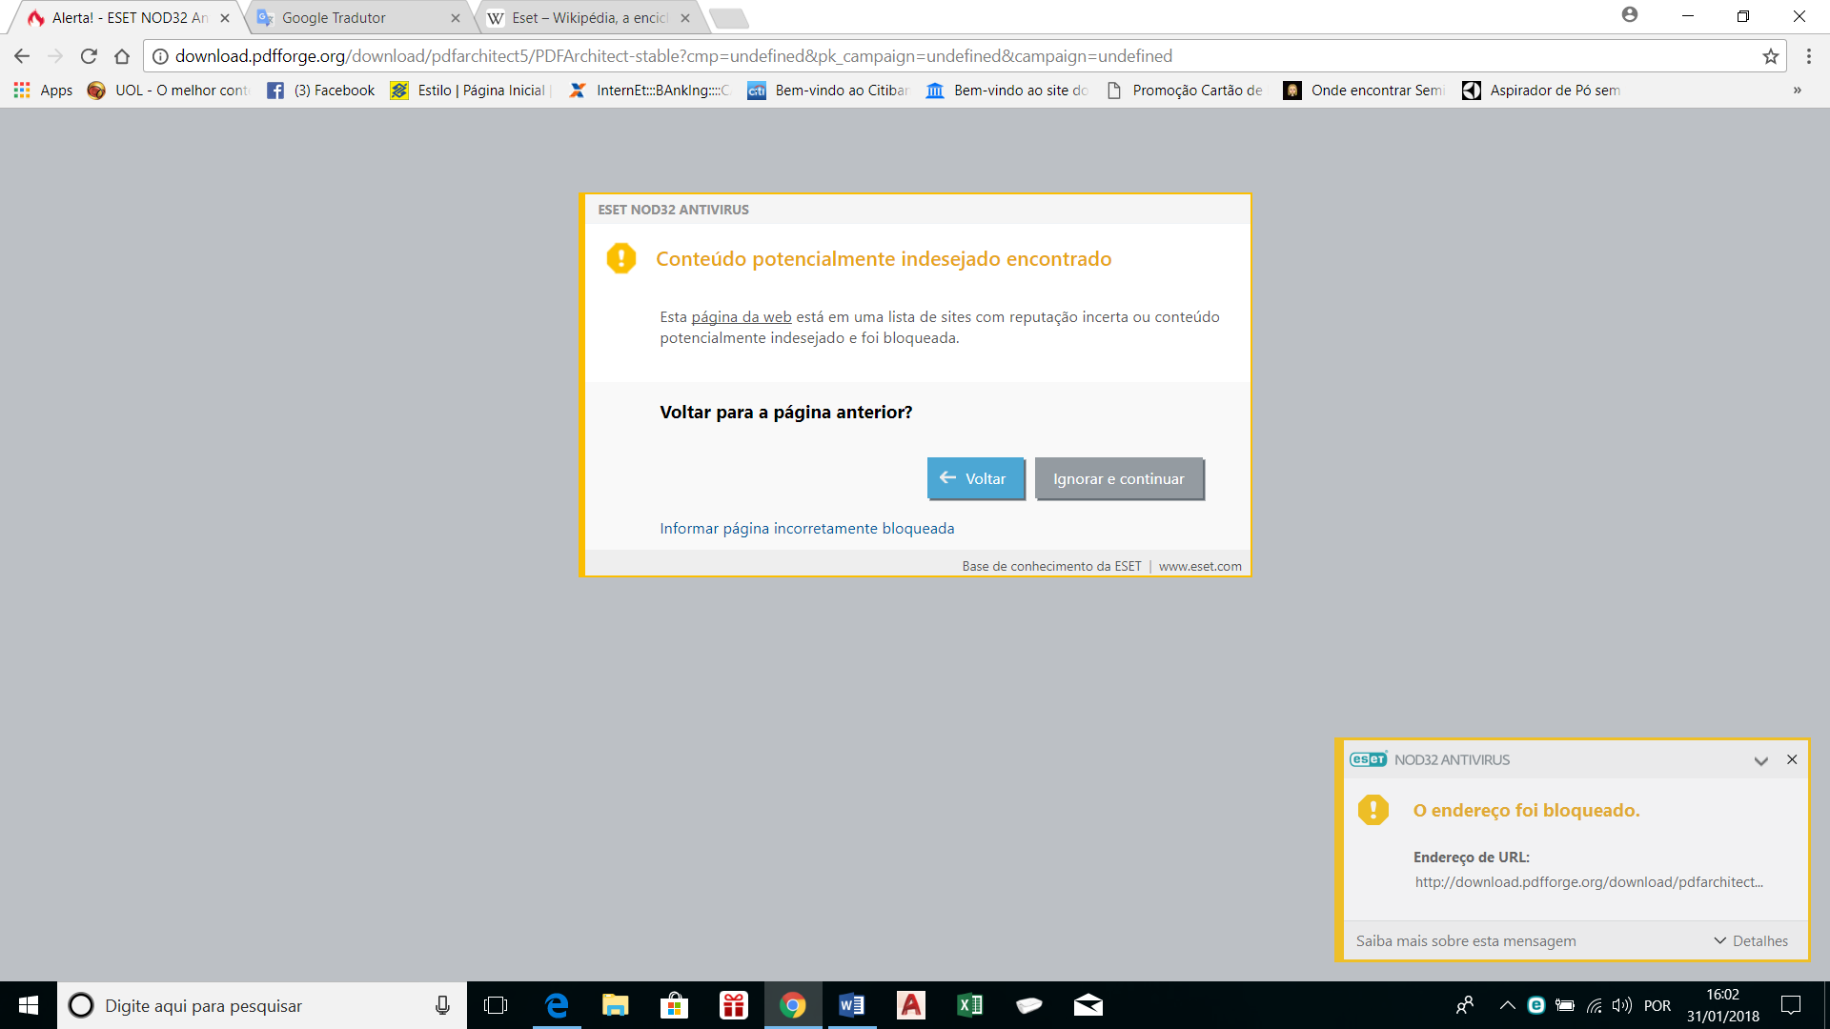Screen dimensions: 1830x1029
Task: Expand Detalhes in the ESET notification
Action: (x=1751, y=941)
